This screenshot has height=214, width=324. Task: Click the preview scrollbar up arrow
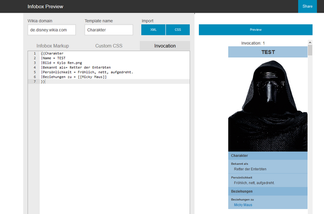(x=310, y=42)
